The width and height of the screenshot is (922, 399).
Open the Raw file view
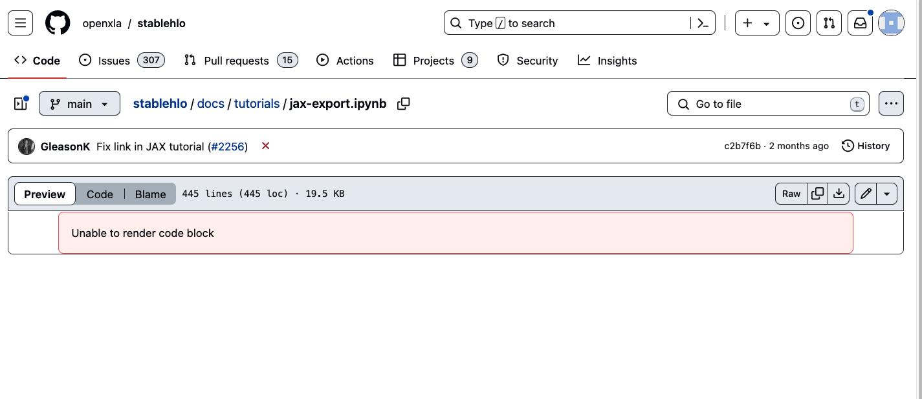(791, 194)
